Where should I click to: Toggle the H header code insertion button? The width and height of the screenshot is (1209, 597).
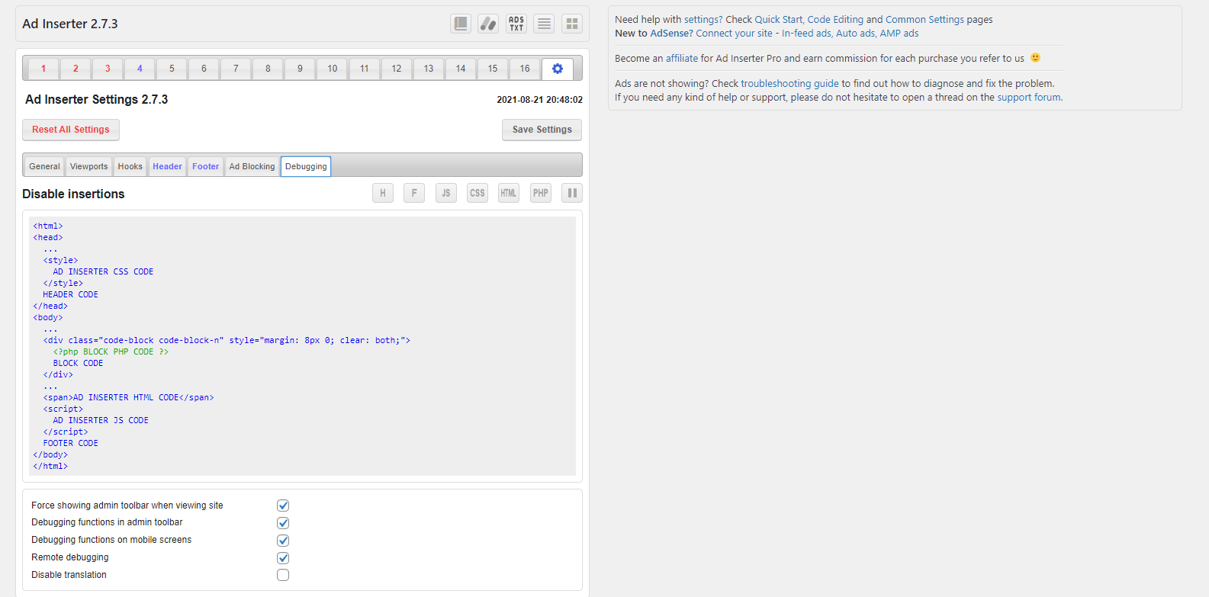tap(383, 193)
